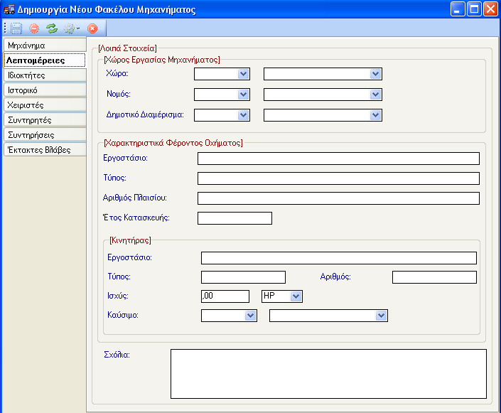The height and width of the screenshot is (413, 501).
Task: Focus the engine Τύπος input field
Action: [x=243, y=277]
